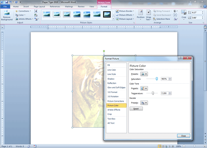The height and width of the screenshot is (148, 207).
Task: Open the Selection Pane
Action: pyautogui.click(x=162, y=19)
